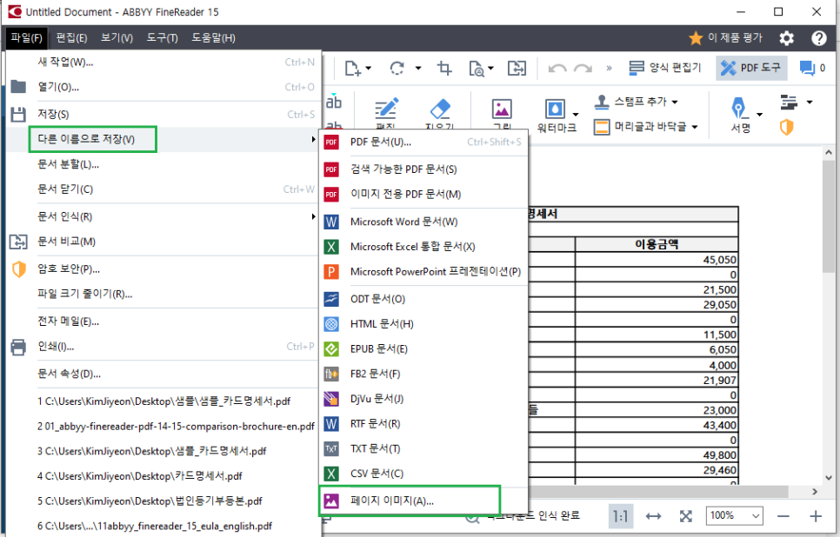
Task: Click 저장(S) in the file menu
Action: (x=163, y=114)
